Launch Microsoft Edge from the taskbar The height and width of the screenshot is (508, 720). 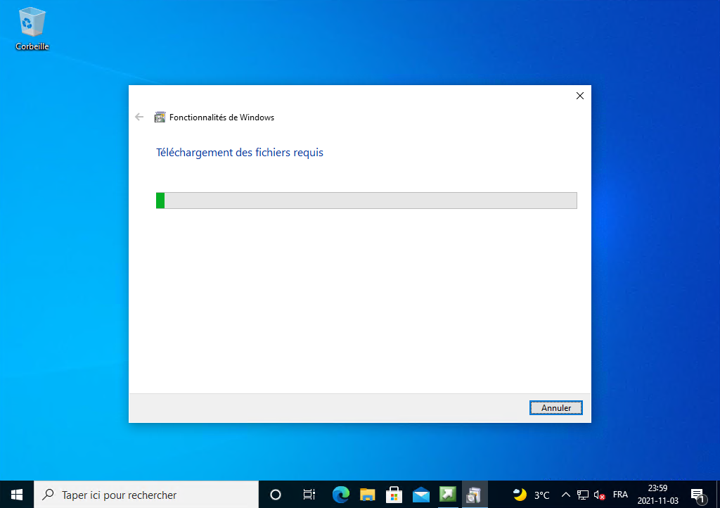point(341,495)
